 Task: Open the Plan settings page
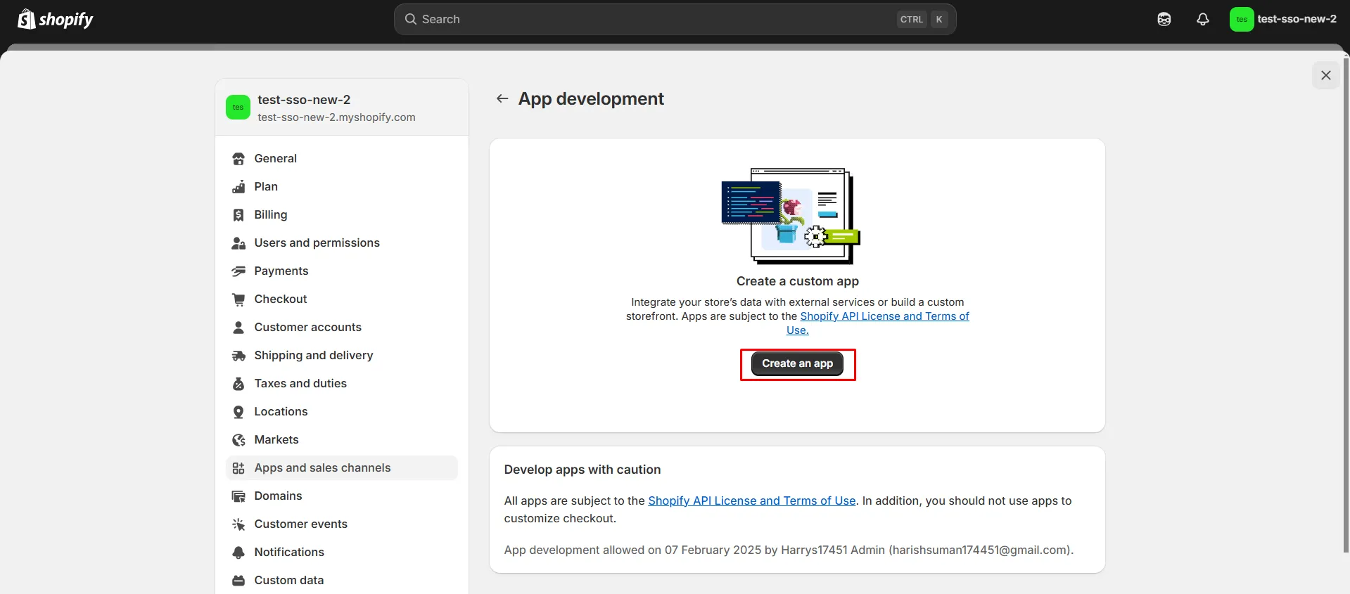tap(341, 187)
